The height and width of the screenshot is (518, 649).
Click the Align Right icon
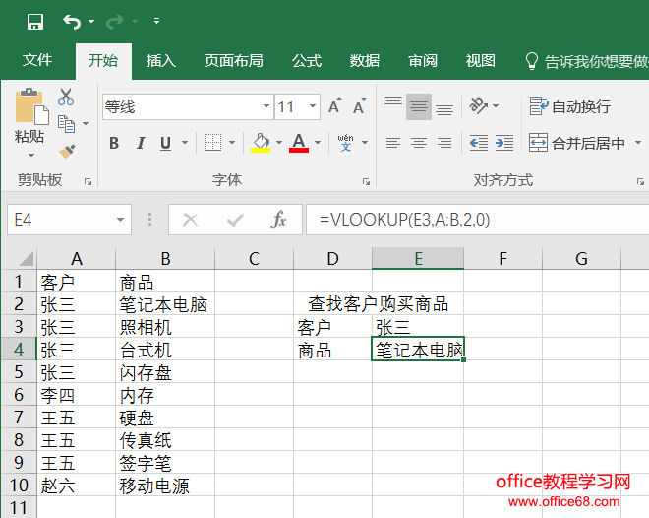coord(444,143)
